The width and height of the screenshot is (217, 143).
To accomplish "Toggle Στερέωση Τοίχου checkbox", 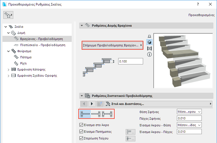I will (81, 138).
